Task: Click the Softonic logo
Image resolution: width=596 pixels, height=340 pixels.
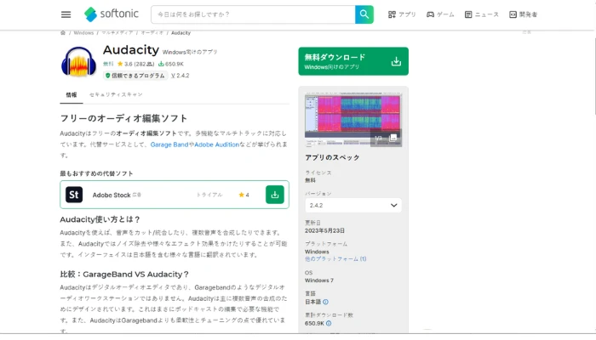Action: point(112,14)
